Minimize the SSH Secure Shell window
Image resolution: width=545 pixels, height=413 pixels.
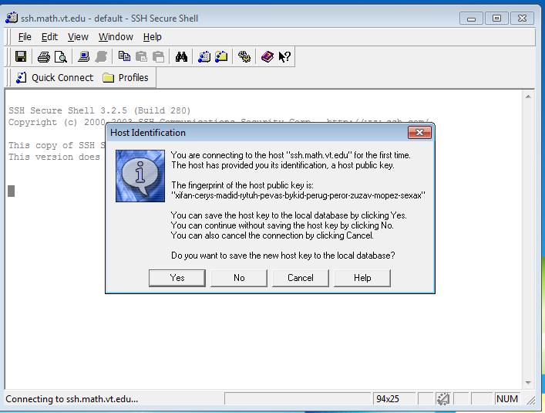click(x=471, y=18)
